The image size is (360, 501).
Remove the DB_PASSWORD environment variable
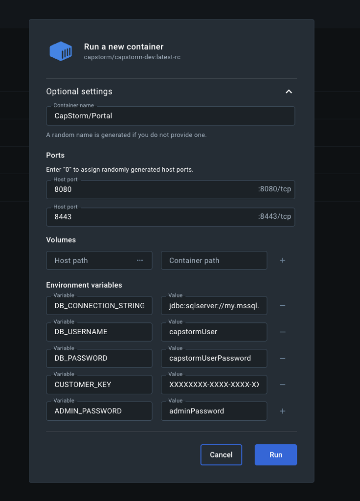pos(282,358)
